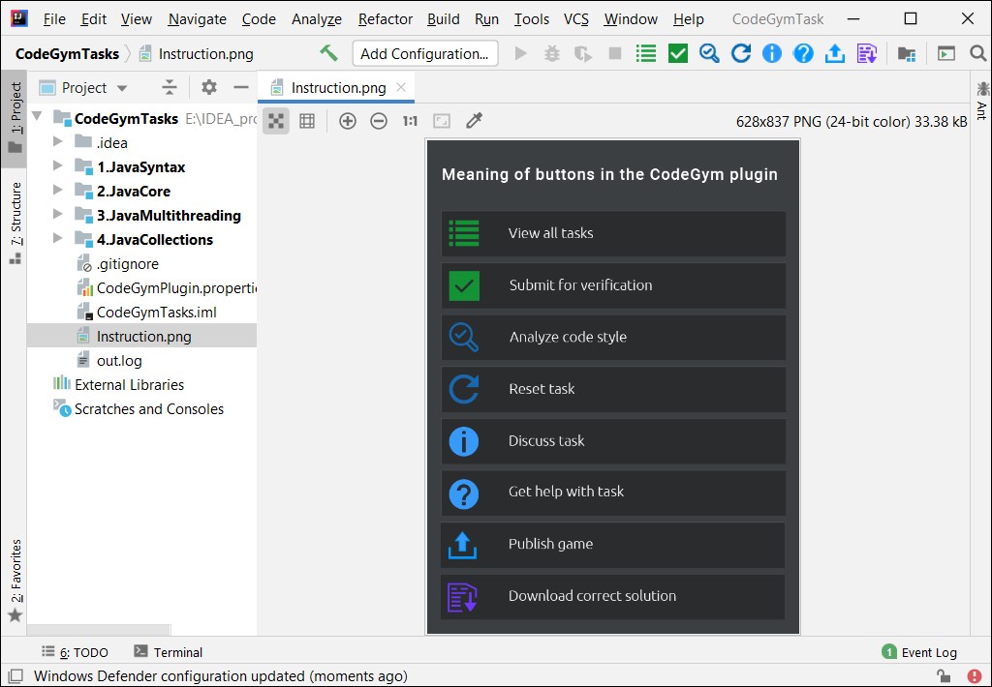Open the File menu
Image resolution: width=992 pixels, height=687 pixels.
coord(54,19)
